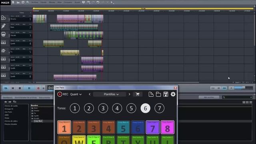Image resolution: width=256 pixels, height=144 pixels.
Task: Pause playback in the transport bar
Action: point(29,88)
